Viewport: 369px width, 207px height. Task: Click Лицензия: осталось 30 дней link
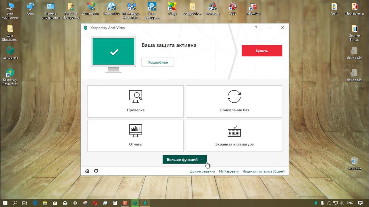point(264,171)
